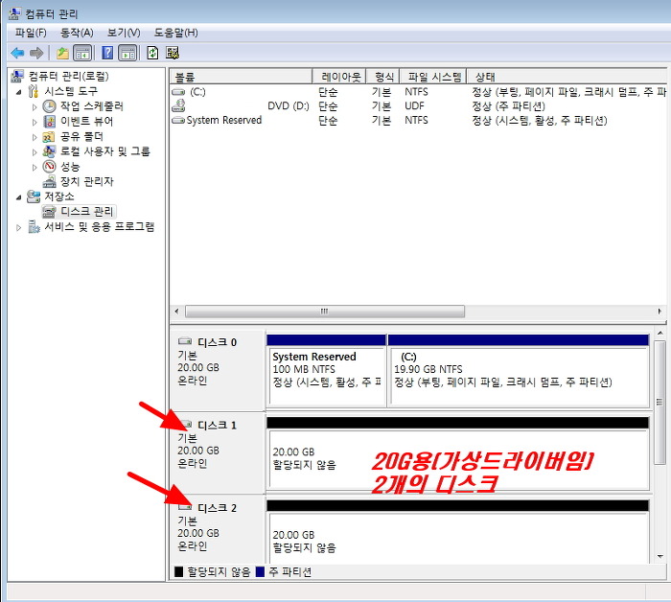The image size is (671, 602).
Task: Click the Up one level folder icon
Action: point(63,53)
